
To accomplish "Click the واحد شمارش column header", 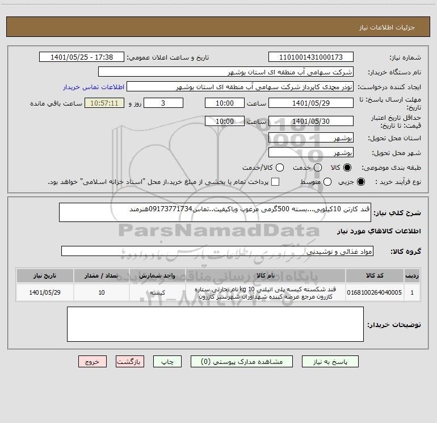I will coord(157,276).
